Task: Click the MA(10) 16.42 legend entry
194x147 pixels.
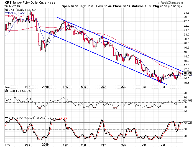Action: click(x=15, y=13)
